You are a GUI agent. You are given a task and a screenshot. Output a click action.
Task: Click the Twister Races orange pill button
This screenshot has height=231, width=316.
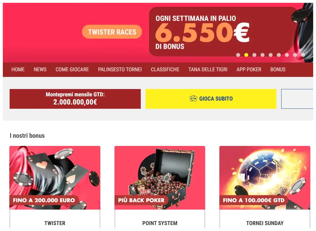pyautogui.click(x=112, y=32)
